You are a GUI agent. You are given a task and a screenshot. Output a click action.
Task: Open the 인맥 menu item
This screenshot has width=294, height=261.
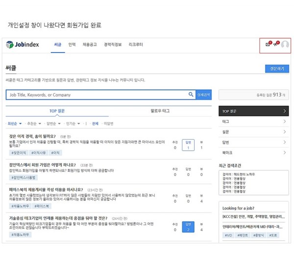point(72,45)
